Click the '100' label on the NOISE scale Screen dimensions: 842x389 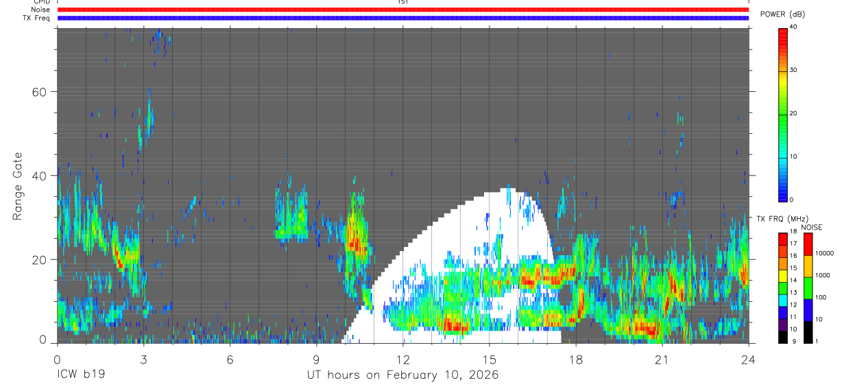pos(821,297)
